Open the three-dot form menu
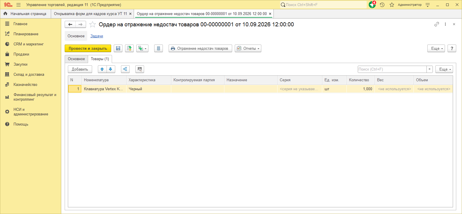 (446, 24)
